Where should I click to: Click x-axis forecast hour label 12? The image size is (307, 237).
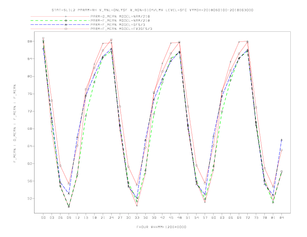click(78, 218)
